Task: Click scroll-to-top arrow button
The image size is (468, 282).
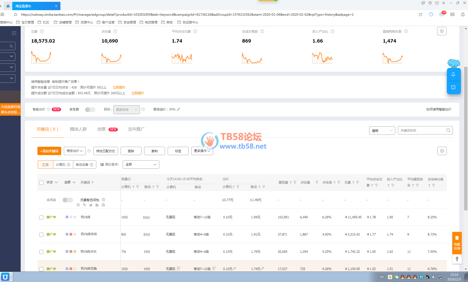Action: [457, 259]
